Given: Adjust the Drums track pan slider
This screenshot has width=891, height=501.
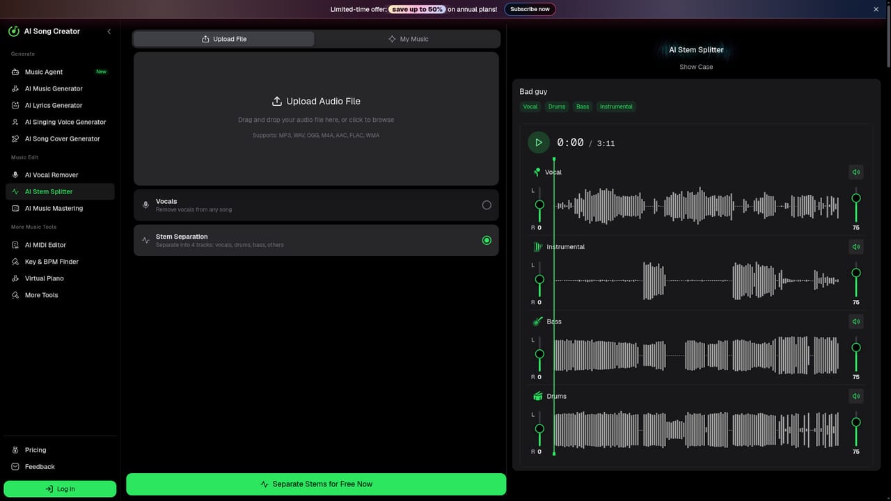Looking at the screenshot, I should pyautogui.click(x=539, y=428).
